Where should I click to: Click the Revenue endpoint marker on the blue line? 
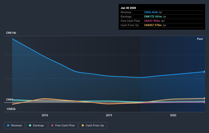tap(205, 72)
